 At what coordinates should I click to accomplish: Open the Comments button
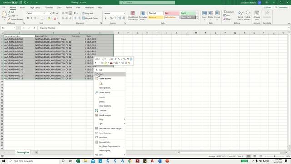[x=281, y=8]
